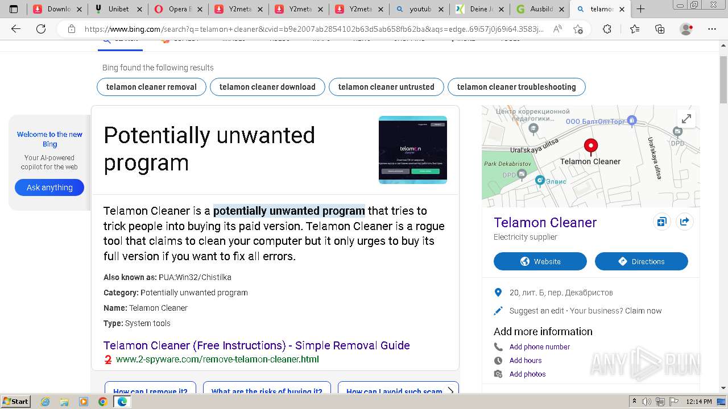
Task: Launch Google Chrome from taskbar
Action: pyautogui.click(x=102, y=402)
